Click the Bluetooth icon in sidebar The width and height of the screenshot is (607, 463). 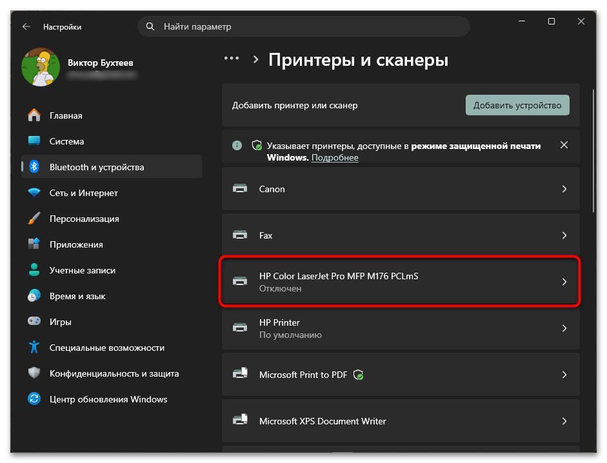34,167
